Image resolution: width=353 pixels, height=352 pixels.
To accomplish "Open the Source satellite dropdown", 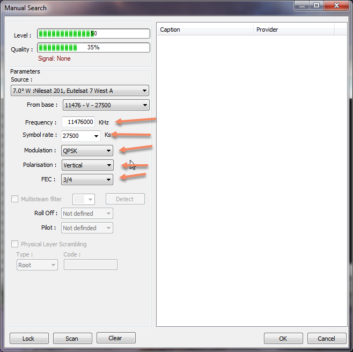I will [x=79, y=91].
